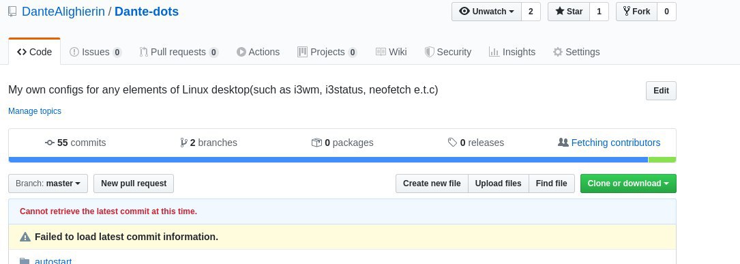Image resolution: width=740 pixels, height=264 pixels.
Task: Click the repository book icon
Action: (x=13, y=12)
